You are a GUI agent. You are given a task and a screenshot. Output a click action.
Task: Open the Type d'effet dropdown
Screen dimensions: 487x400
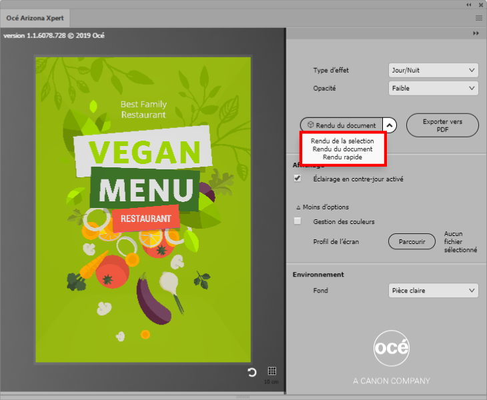click(x=433, y=71)
